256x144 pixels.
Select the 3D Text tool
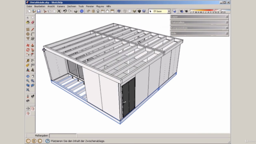[32, 70]
